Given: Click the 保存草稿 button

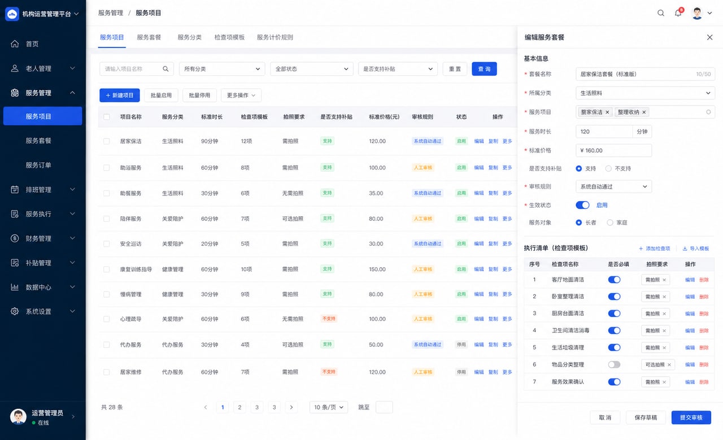Looking at the screenshot, I should [646, 417].
